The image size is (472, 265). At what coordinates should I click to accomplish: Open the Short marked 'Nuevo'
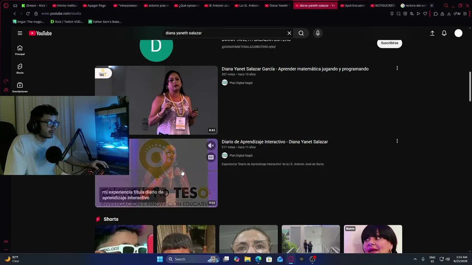pos(373,239)
